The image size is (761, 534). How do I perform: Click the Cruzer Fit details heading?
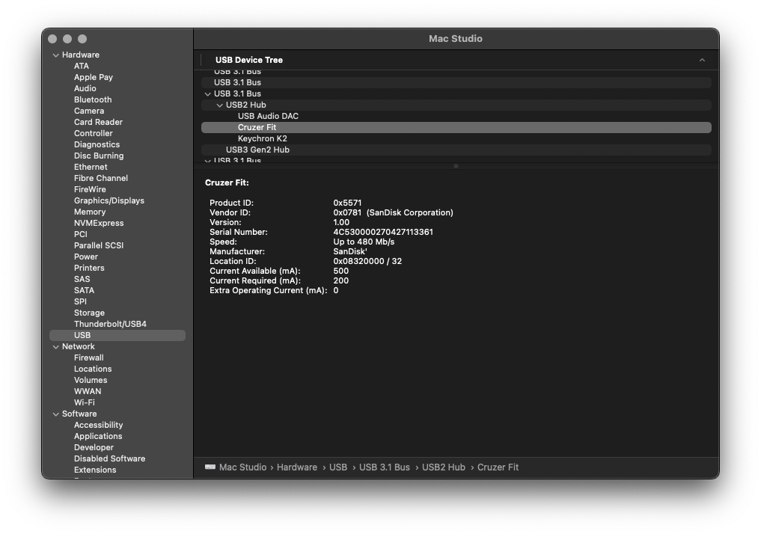tap(227, 182)
